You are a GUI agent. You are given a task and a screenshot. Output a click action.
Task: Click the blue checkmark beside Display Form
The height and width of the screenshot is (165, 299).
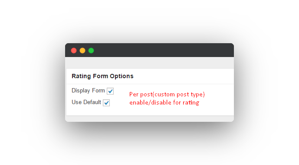110,91
